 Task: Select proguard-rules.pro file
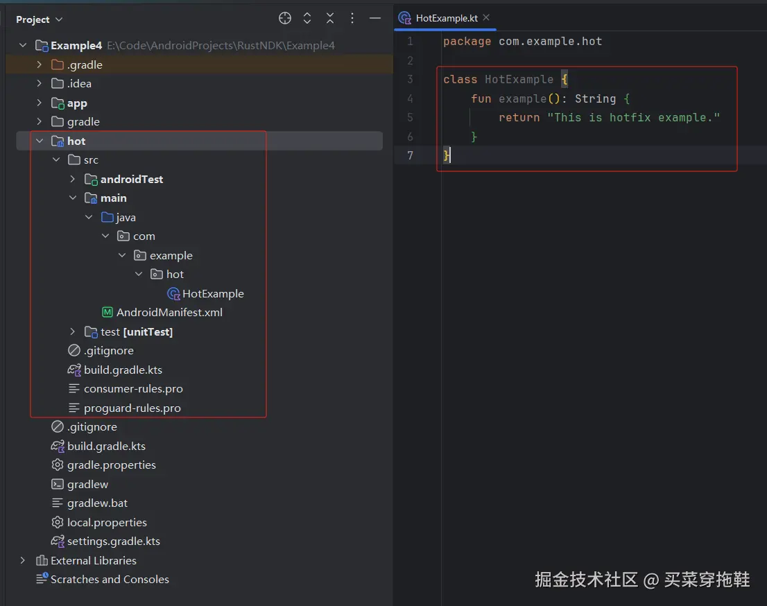132,408
